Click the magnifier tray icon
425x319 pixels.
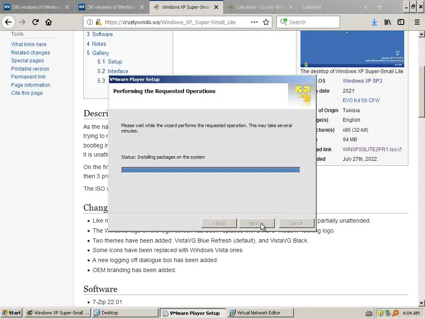coord(396,313)
